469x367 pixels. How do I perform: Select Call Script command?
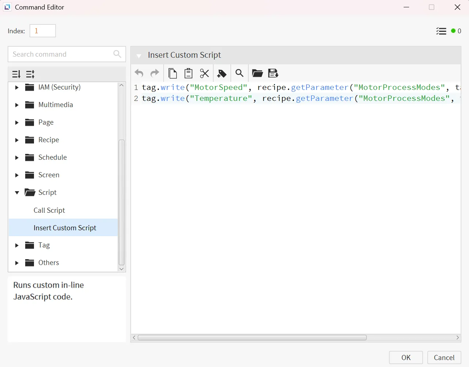(49, 210)
